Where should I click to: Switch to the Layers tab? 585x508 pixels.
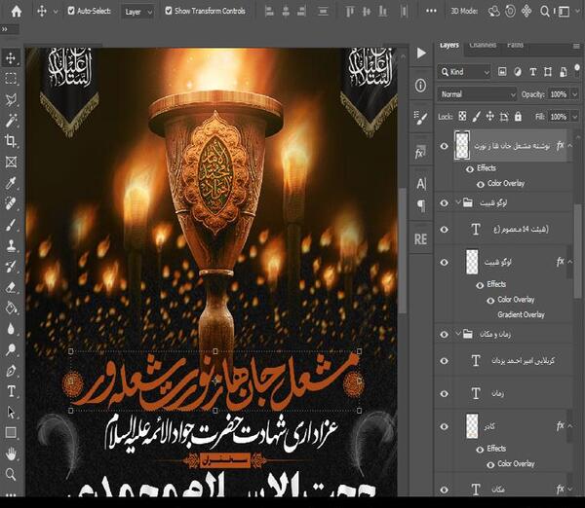coord(449,45)
